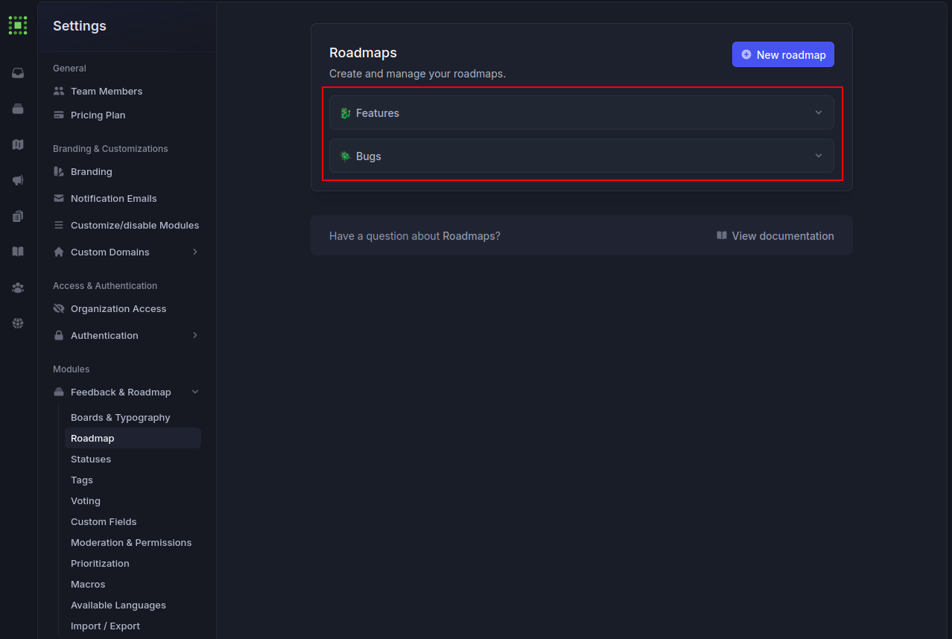Expand the Features roadmap row
Viewport: 952px width, 639px height.
pos(582,112)
